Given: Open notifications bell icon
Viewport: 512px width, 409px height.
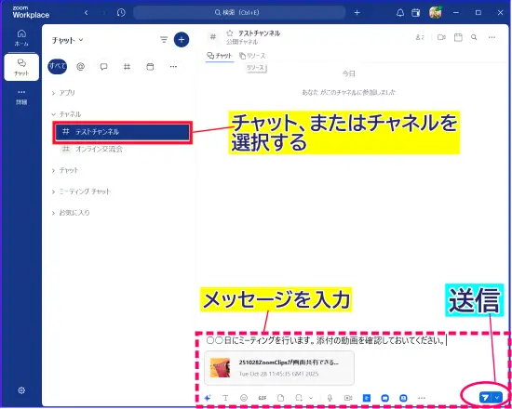Looking at the screenshot, I should pyautogui.click(x=400, y=13).
